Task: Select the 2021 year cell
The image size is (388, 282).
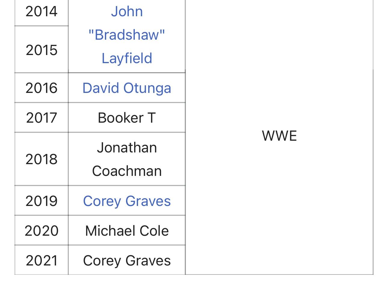Action: 42,260
